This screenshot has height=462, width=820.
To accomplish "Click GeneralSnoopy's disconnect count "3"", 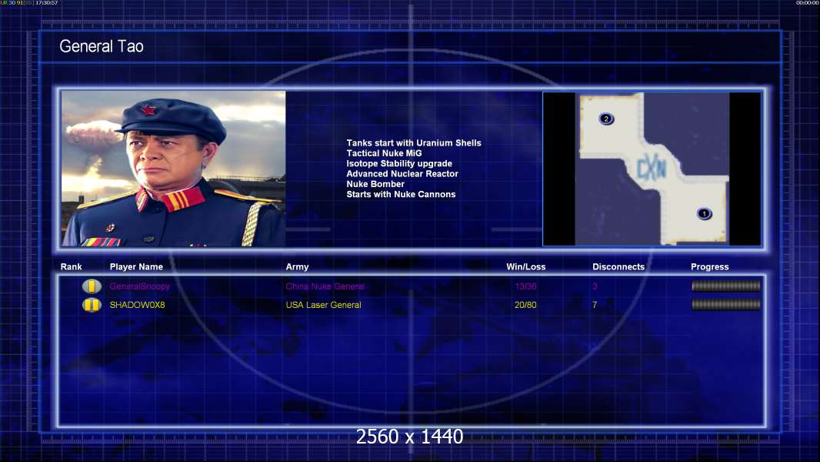I will click(595, 286).
